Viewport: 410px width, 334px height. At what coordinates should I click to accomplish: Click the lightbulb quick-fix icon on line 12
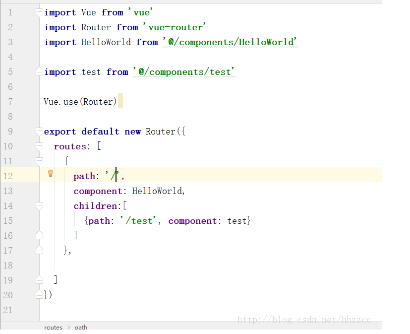pyautogui.click(x=51, y=173)
